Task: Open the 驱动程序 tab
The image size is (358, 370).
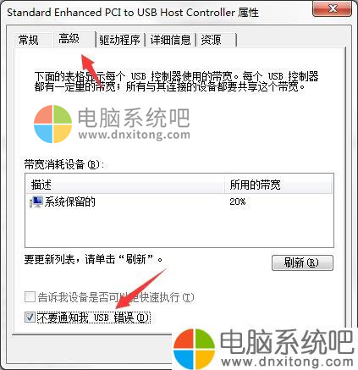Action: pos(119,40)
